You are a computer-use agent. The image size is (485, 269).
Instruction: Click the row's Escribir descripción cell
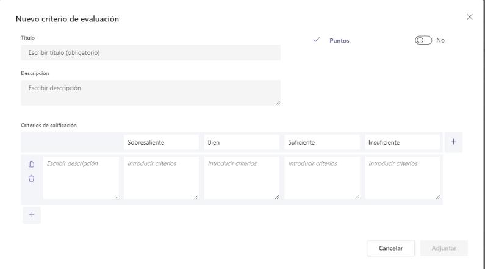click(81, 178)
